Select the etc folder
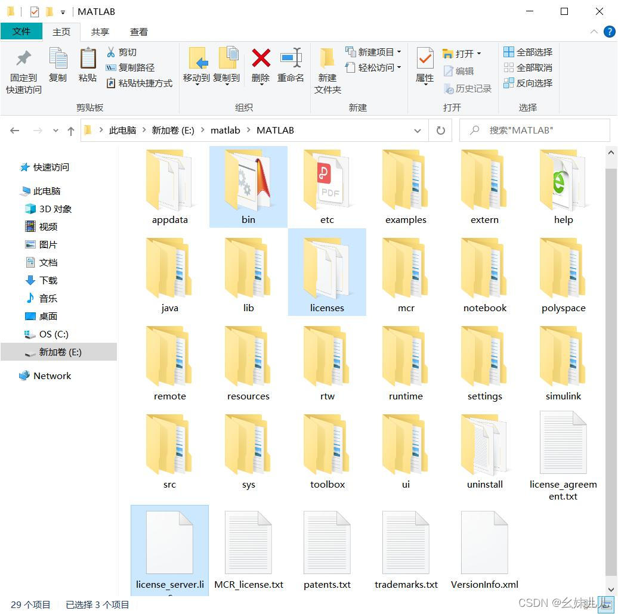The width and height of the screenshot is (618, 614). coord(327,187)
